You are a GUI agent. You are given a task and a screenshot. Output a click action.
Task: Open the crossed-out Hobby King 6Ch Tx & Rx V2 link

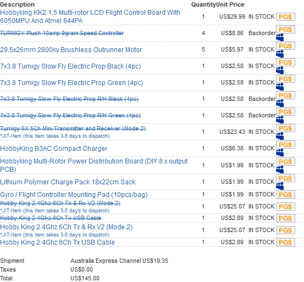click(x=60, y=203)
